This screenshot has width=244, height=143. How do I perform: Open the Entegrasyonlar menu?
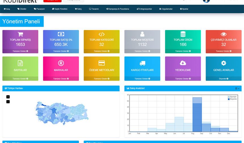pyautogui.click(x=144, y=9)
